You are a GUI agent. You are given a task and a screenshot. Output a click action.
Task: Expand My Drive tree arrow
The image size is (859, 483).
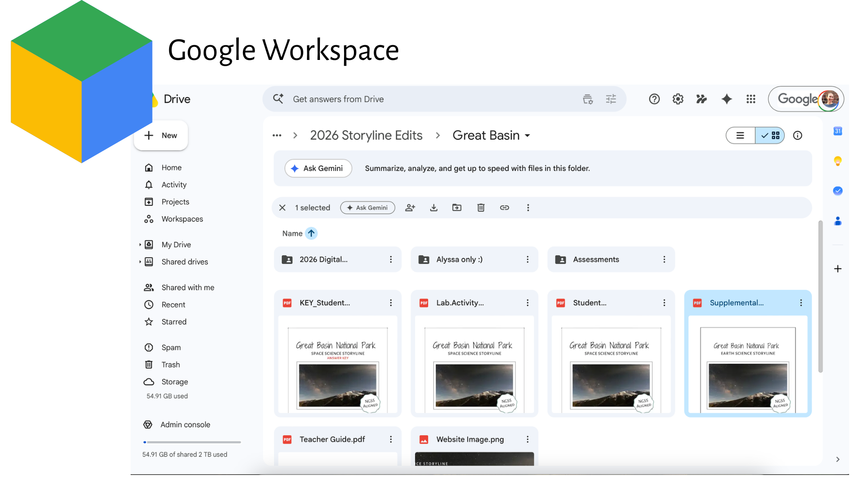coord(140,245)
